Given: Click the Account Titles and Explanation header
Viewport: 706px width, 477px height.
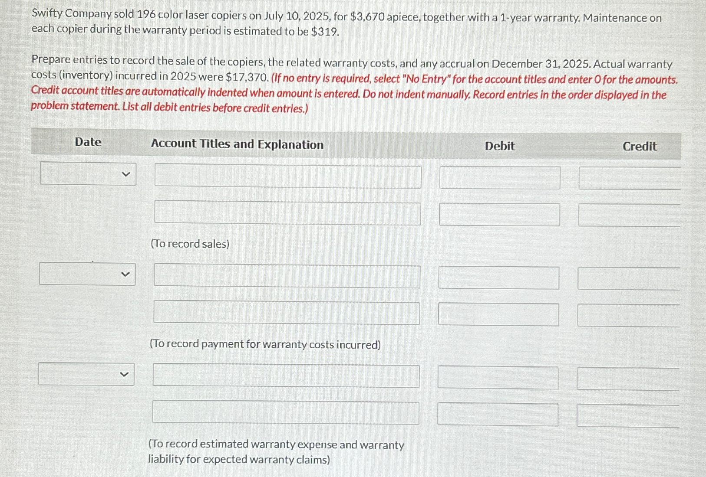Looking at the screenshot, I should (x=237, y=144).
